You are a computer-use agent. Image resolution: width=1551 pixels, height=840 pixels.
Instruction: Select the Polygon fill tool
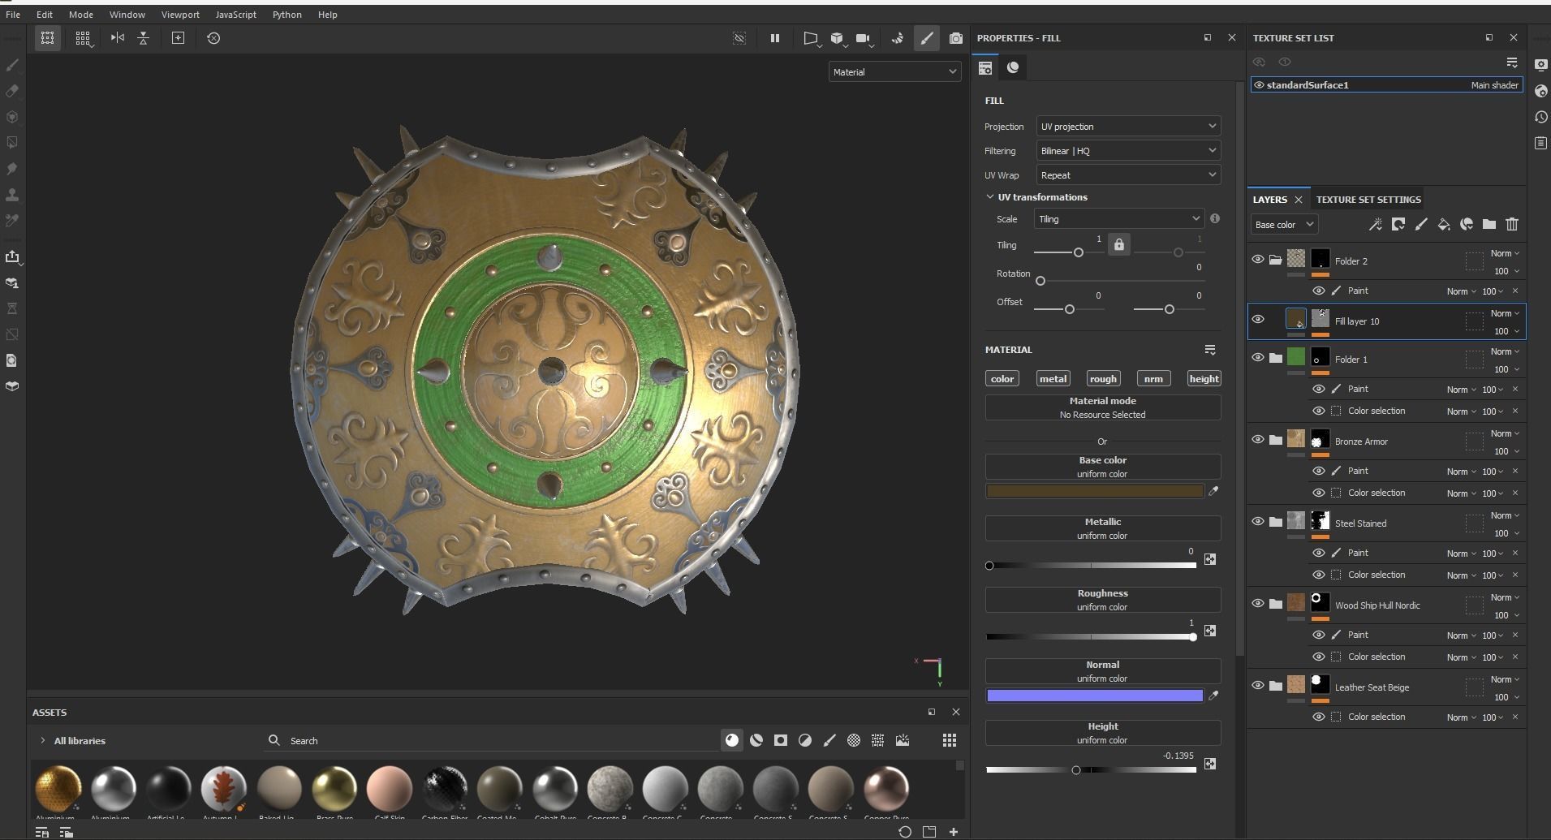point(12,143)
